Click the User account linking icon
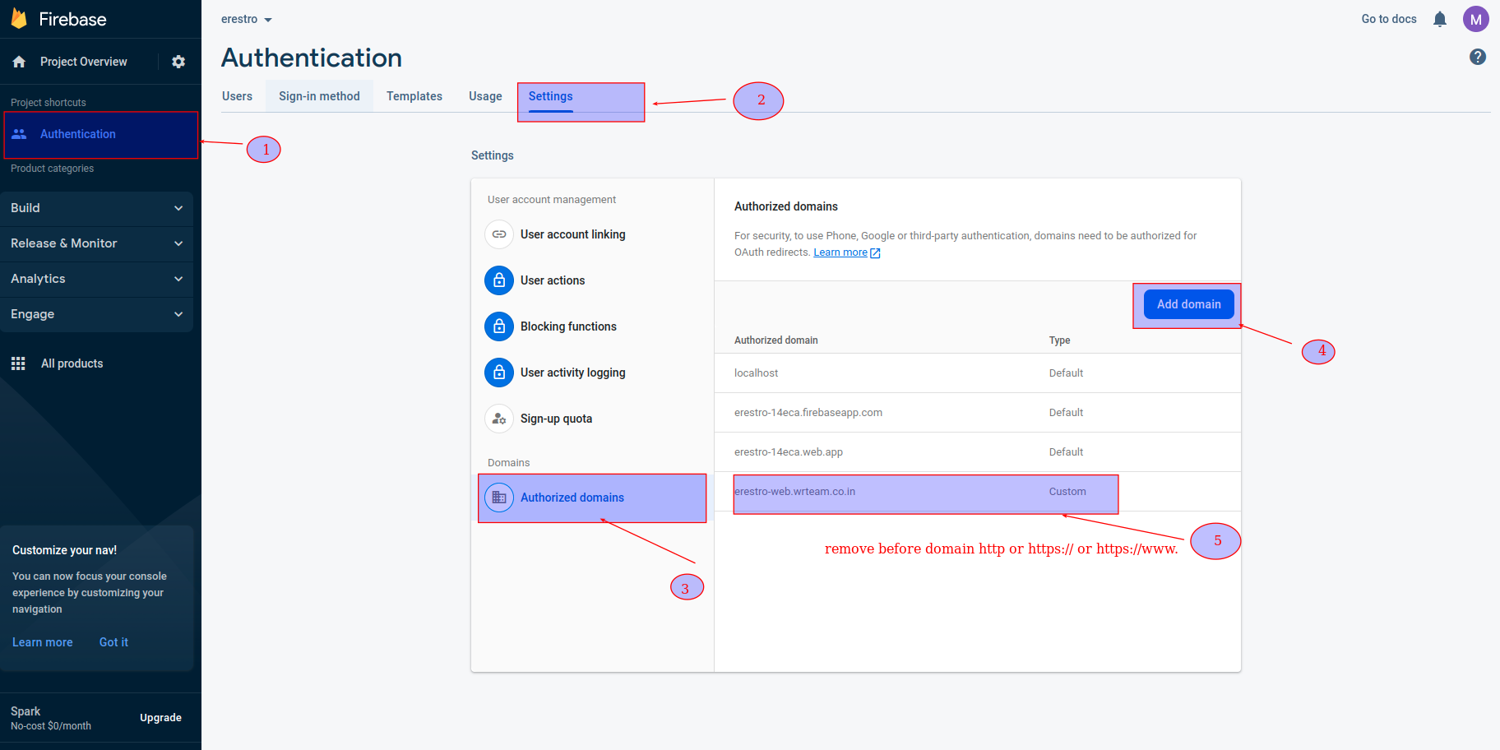 point(499,234)
